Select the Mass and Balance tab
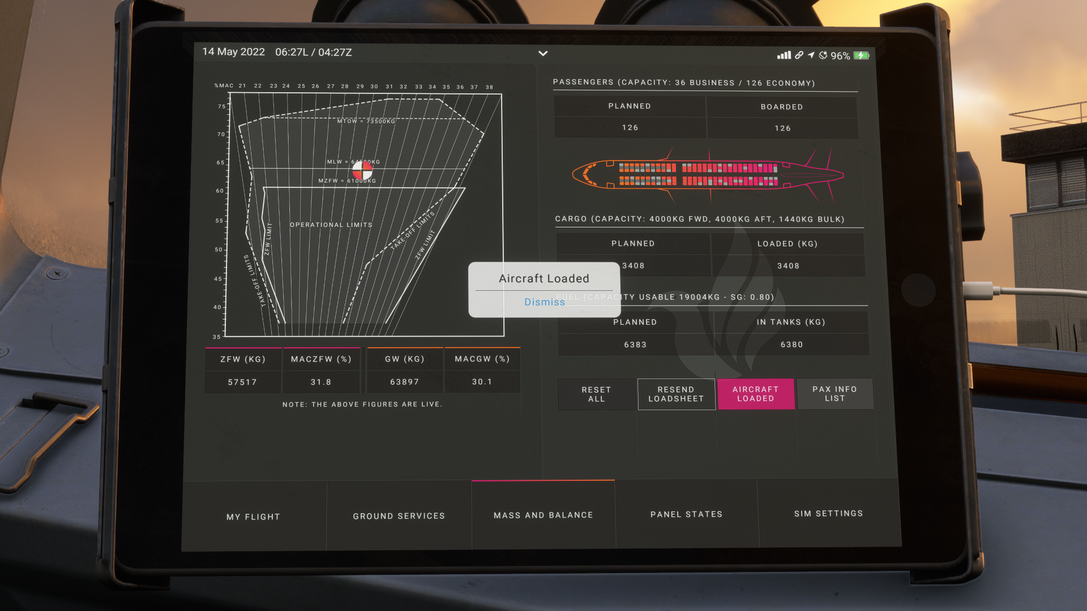1087x611 pixels. point(543,515)
